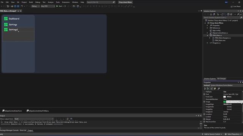This screenshot has width=243, height=136.
Task: Click Alphabetical sort icon in Properties
Action: click(208, 89)
